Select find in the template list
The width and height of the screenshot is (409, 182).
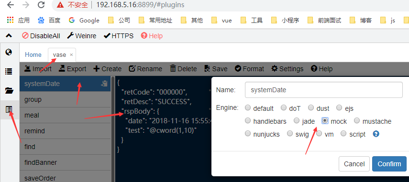tap(65, 147)
